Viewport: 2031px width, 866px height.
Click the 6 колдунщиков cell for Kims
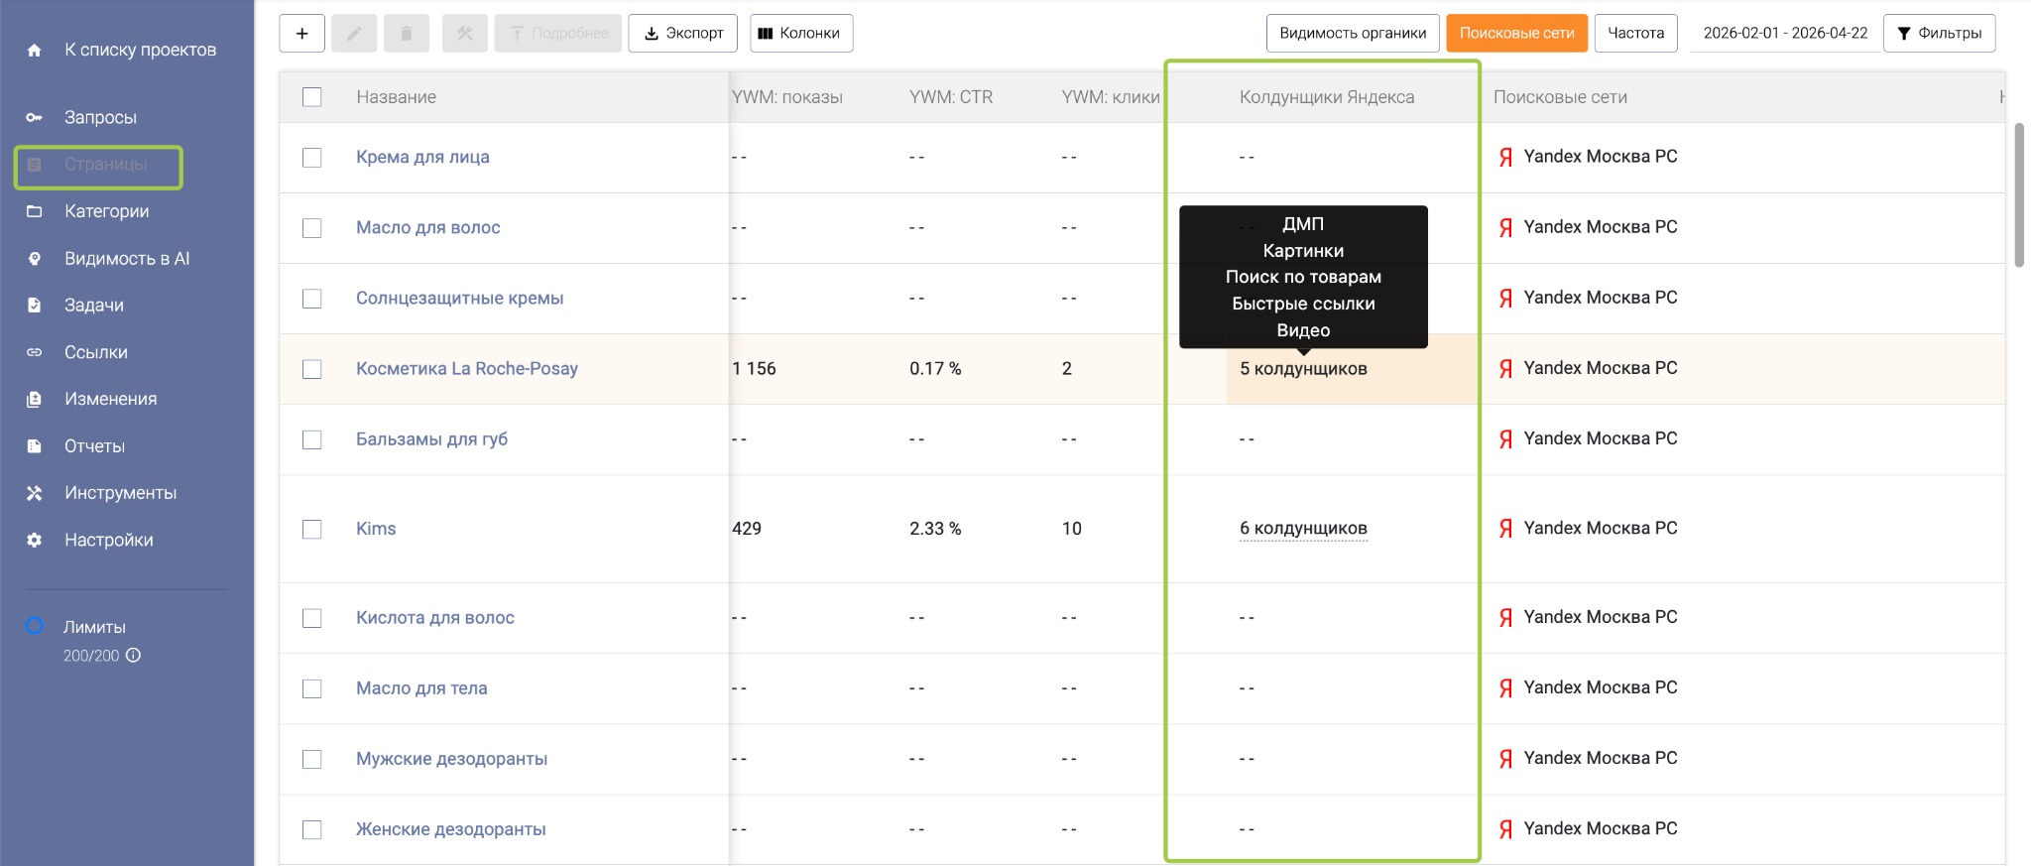click(x=1303, y=529)
